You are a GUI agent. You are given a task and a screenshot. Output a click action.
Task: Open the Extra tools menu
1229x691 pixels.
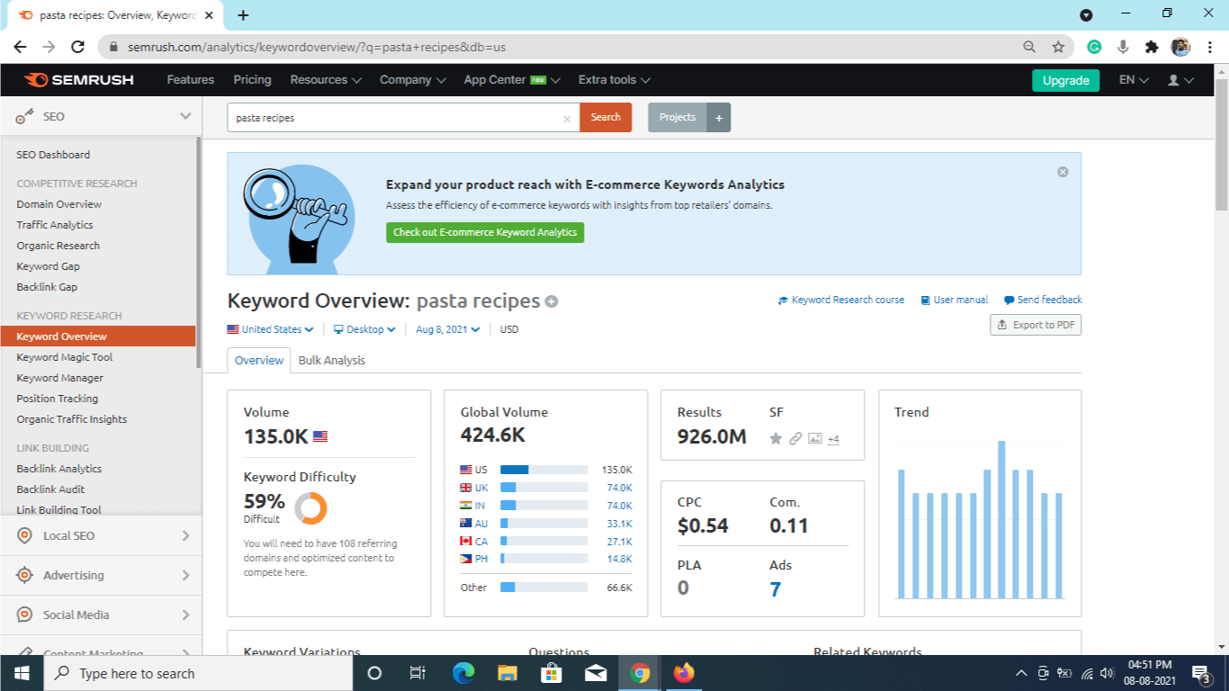tap(614, 80)
